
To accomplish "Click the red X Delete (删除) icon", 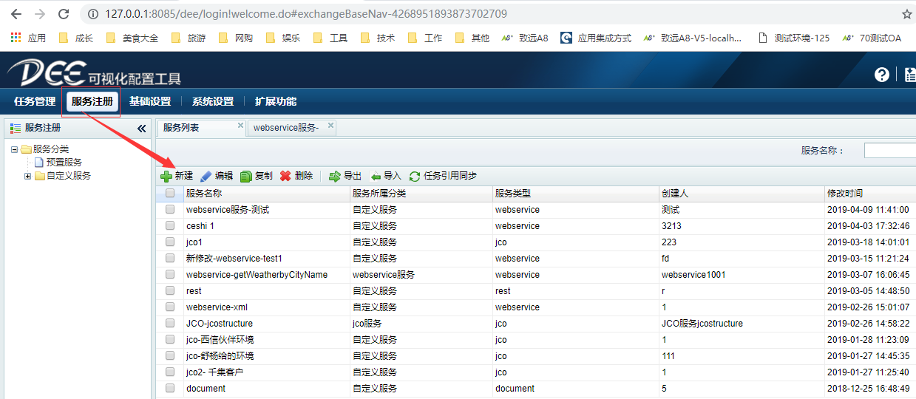I will click(285, 177).
